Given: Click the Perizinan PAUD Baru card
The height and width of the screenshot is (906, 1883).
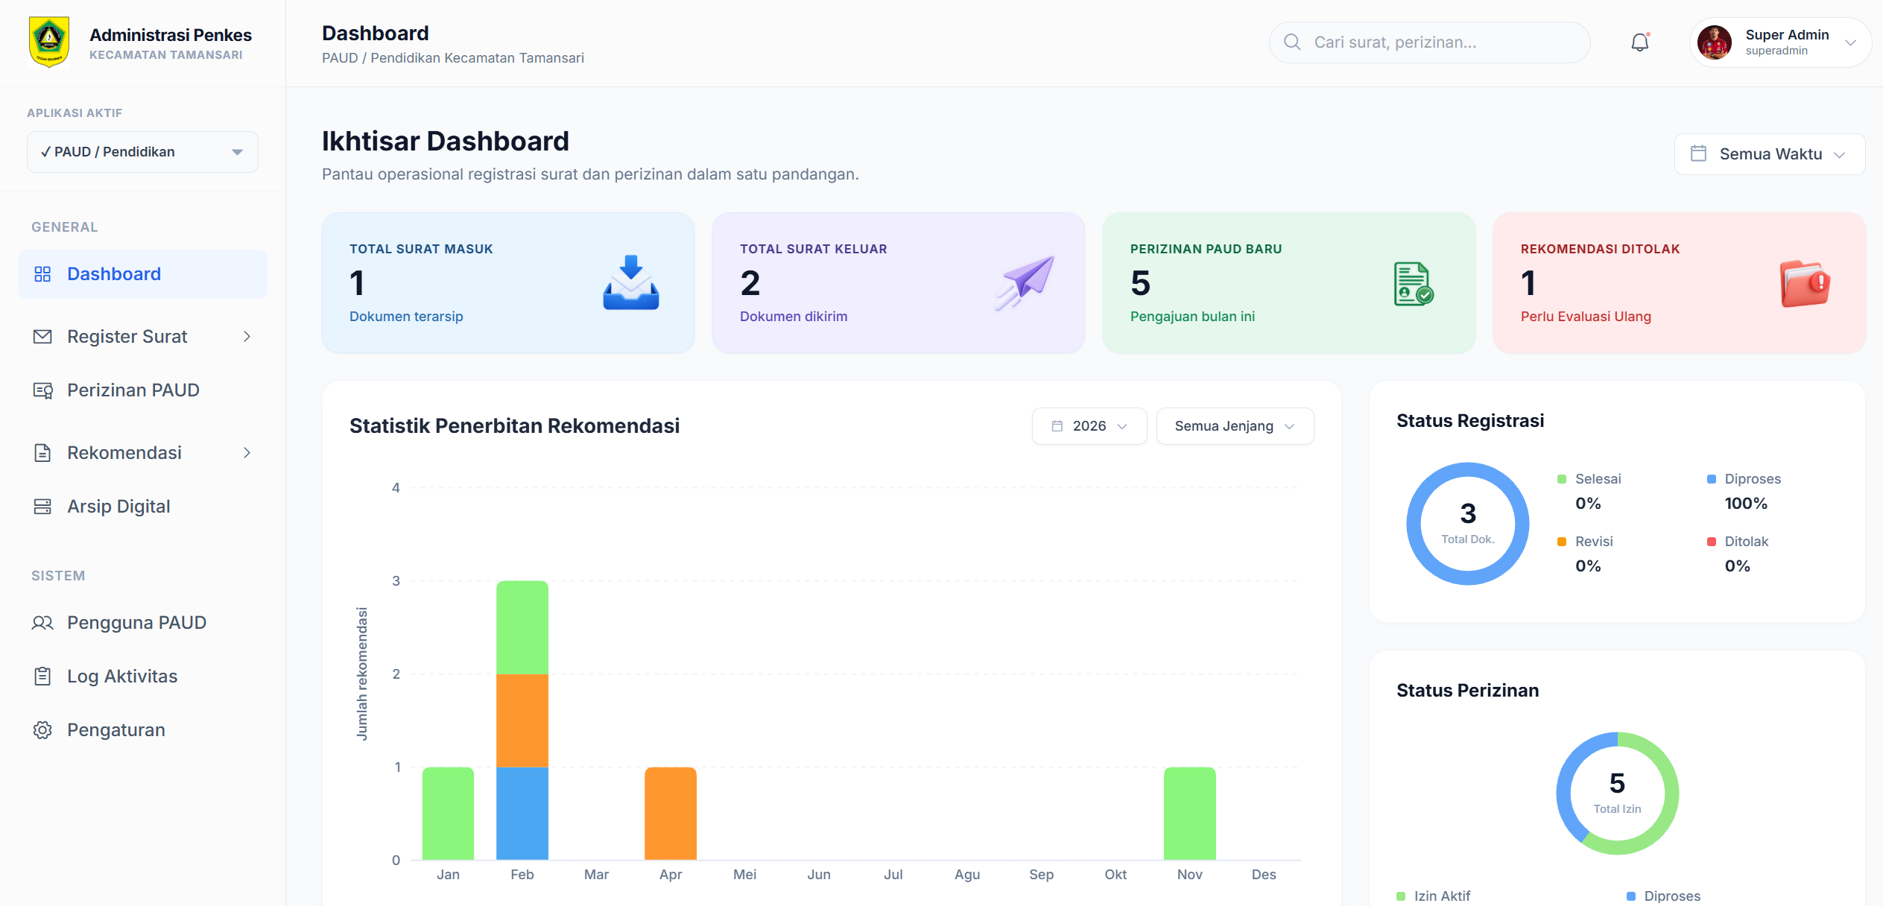Looking at the screenshot, I should point(1289,283).
